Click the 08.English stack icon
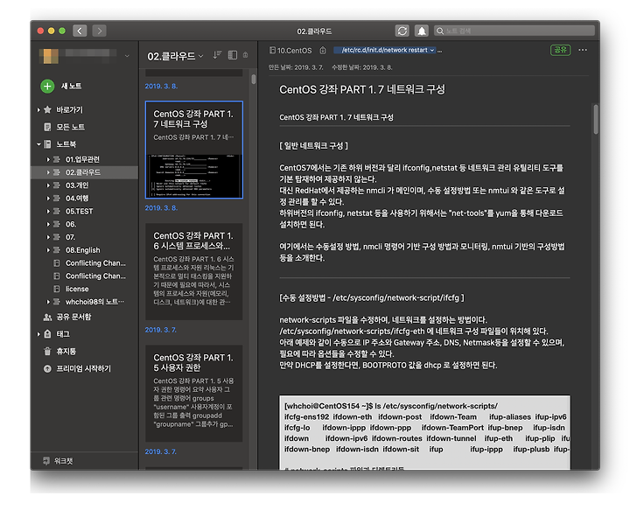The image size is (630, 510). [57, 250]
